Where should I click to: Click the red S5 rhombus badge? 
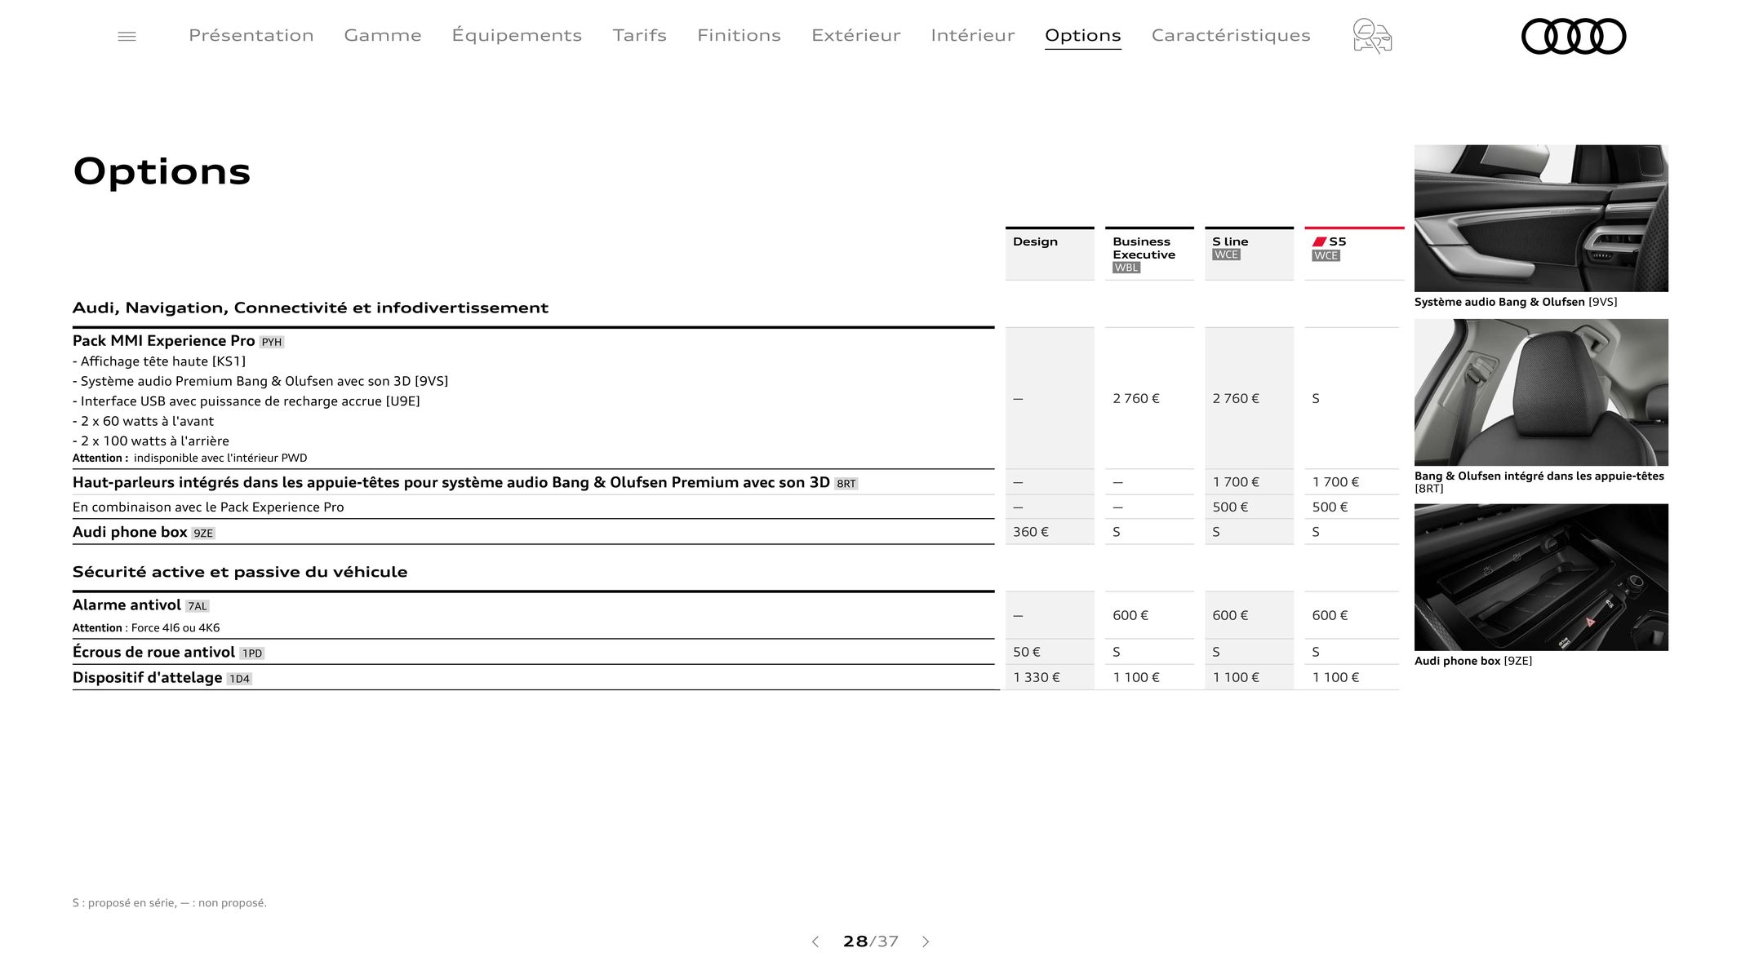(x=1319, y=241)
